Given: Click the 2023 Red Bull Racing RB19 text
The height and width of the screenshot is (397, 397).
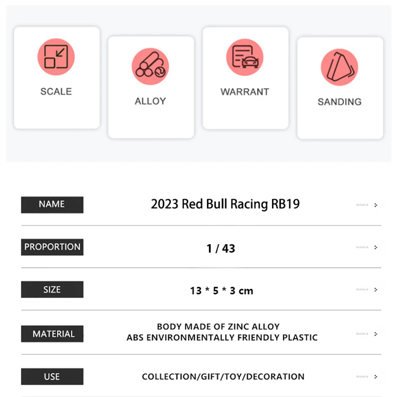Looking at the screenshot, I should point(225,204).
